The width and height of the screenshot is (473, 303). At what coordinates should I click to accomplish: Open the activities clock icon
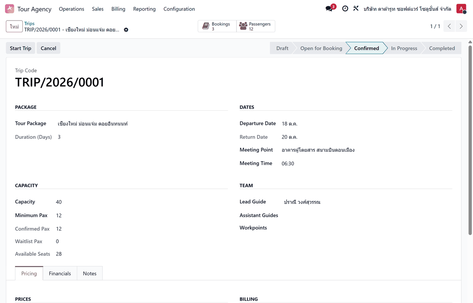pyautogui.click(x=345, y=9)
